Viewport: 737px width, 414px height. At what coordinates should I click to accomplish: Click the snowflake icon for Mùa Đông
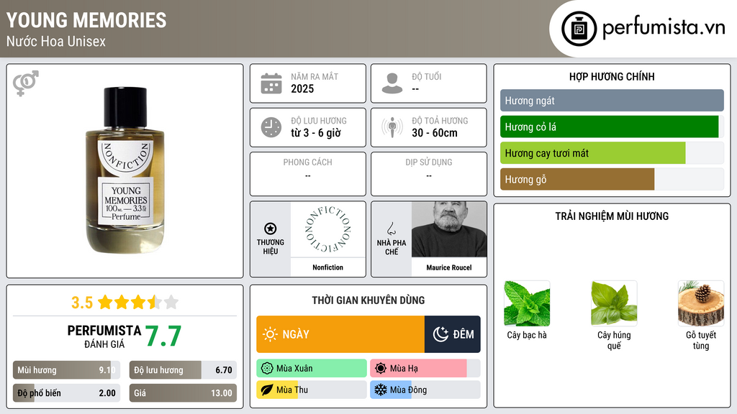[381, 390]
